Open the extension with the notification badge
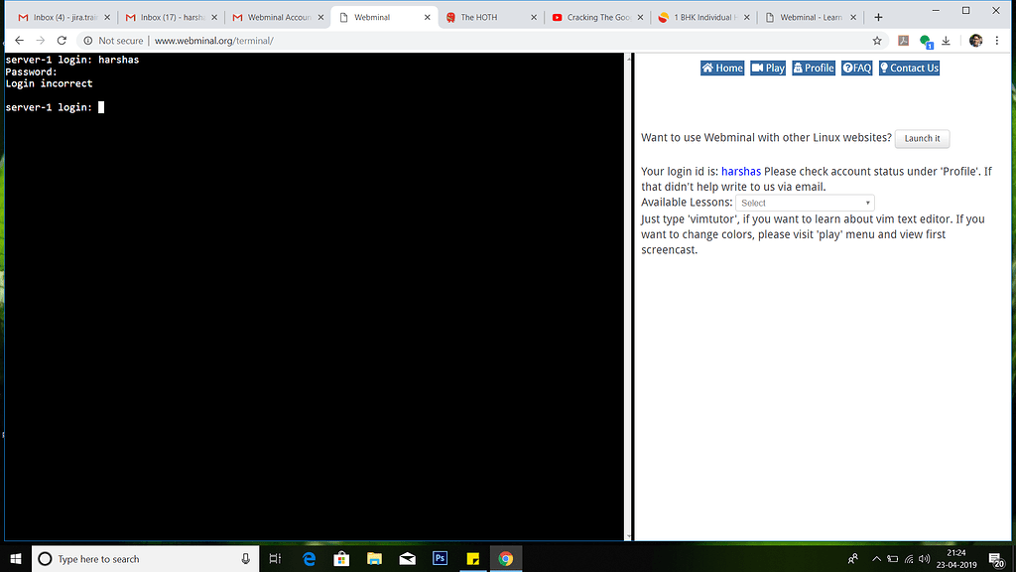 (926, 41)
